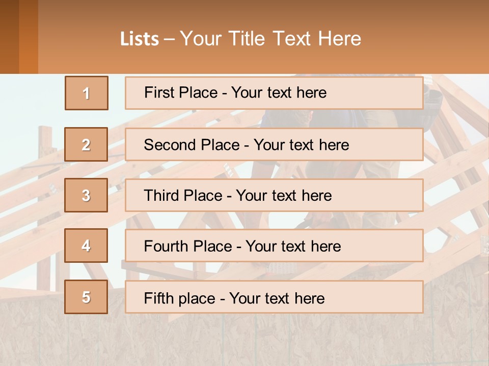Click the number 3 box
The image size is (489, 366).
(86, 195)
